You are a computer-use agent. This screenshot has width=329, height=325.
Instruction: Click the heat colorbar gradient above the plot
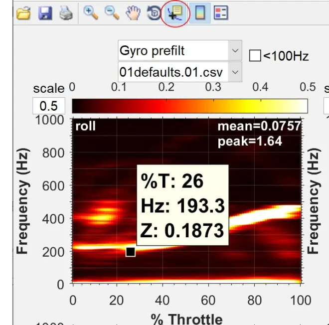coord(189,106)
